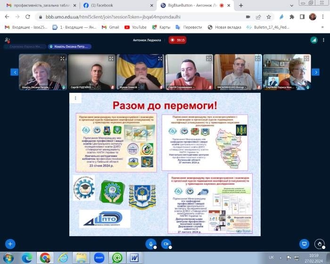Open the presentation three-dots options menu

point(75,98)
